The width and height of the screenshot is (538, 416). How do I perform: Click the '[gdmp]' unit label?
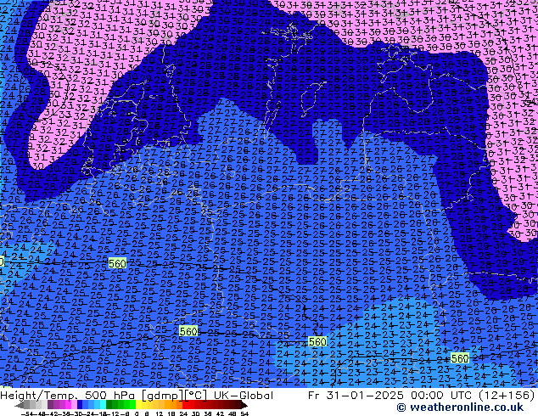(164, 396)
